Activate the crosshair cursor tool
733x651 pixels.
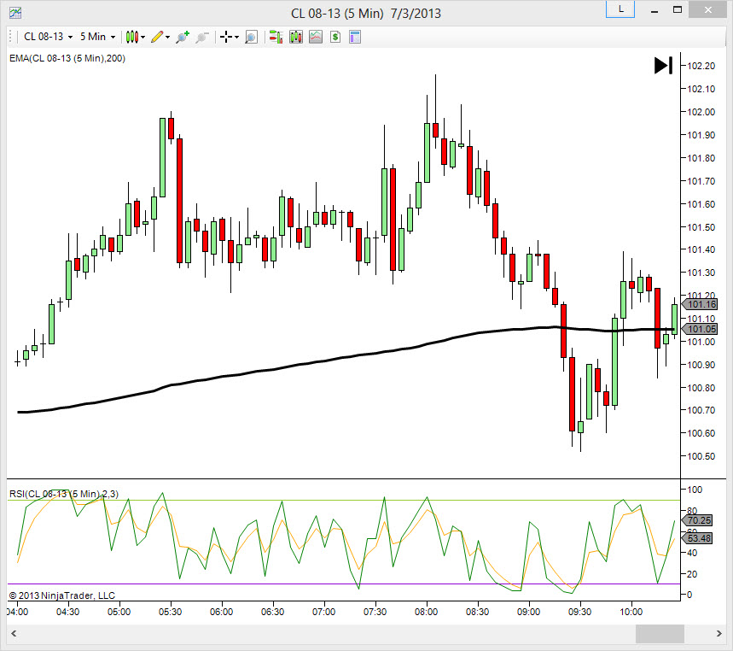point(226,37)
